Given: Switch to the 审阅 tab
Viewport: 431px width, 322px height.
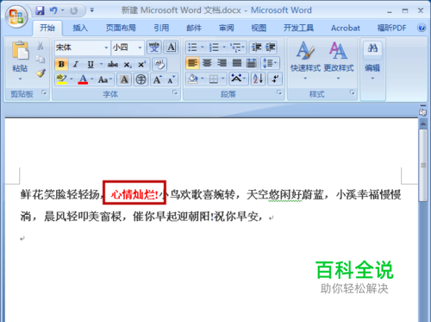Looking at the screenshot, I should coord(226,28).
